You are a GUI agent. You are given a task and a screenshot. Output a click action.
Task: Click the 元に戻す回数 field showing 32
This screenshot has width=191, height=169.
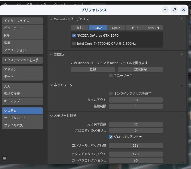click(136, 124)
